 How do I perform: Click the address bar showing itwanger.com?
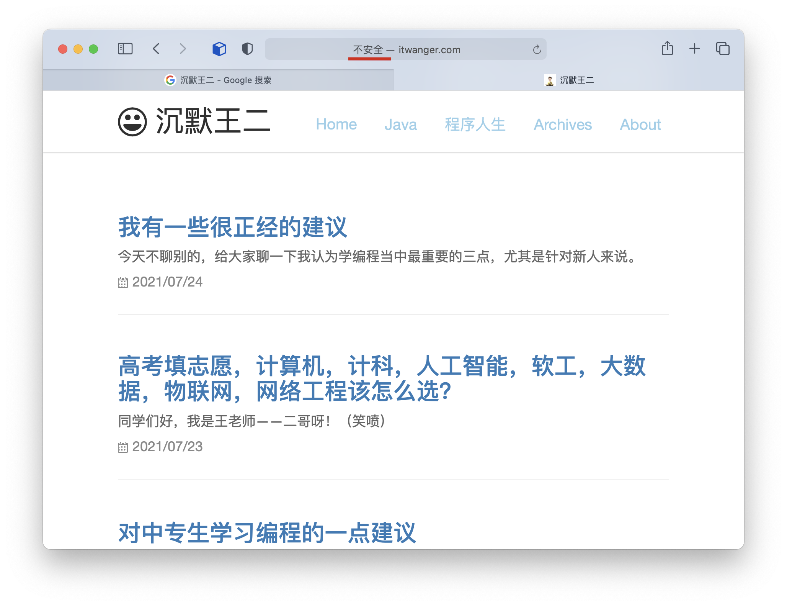406,49
